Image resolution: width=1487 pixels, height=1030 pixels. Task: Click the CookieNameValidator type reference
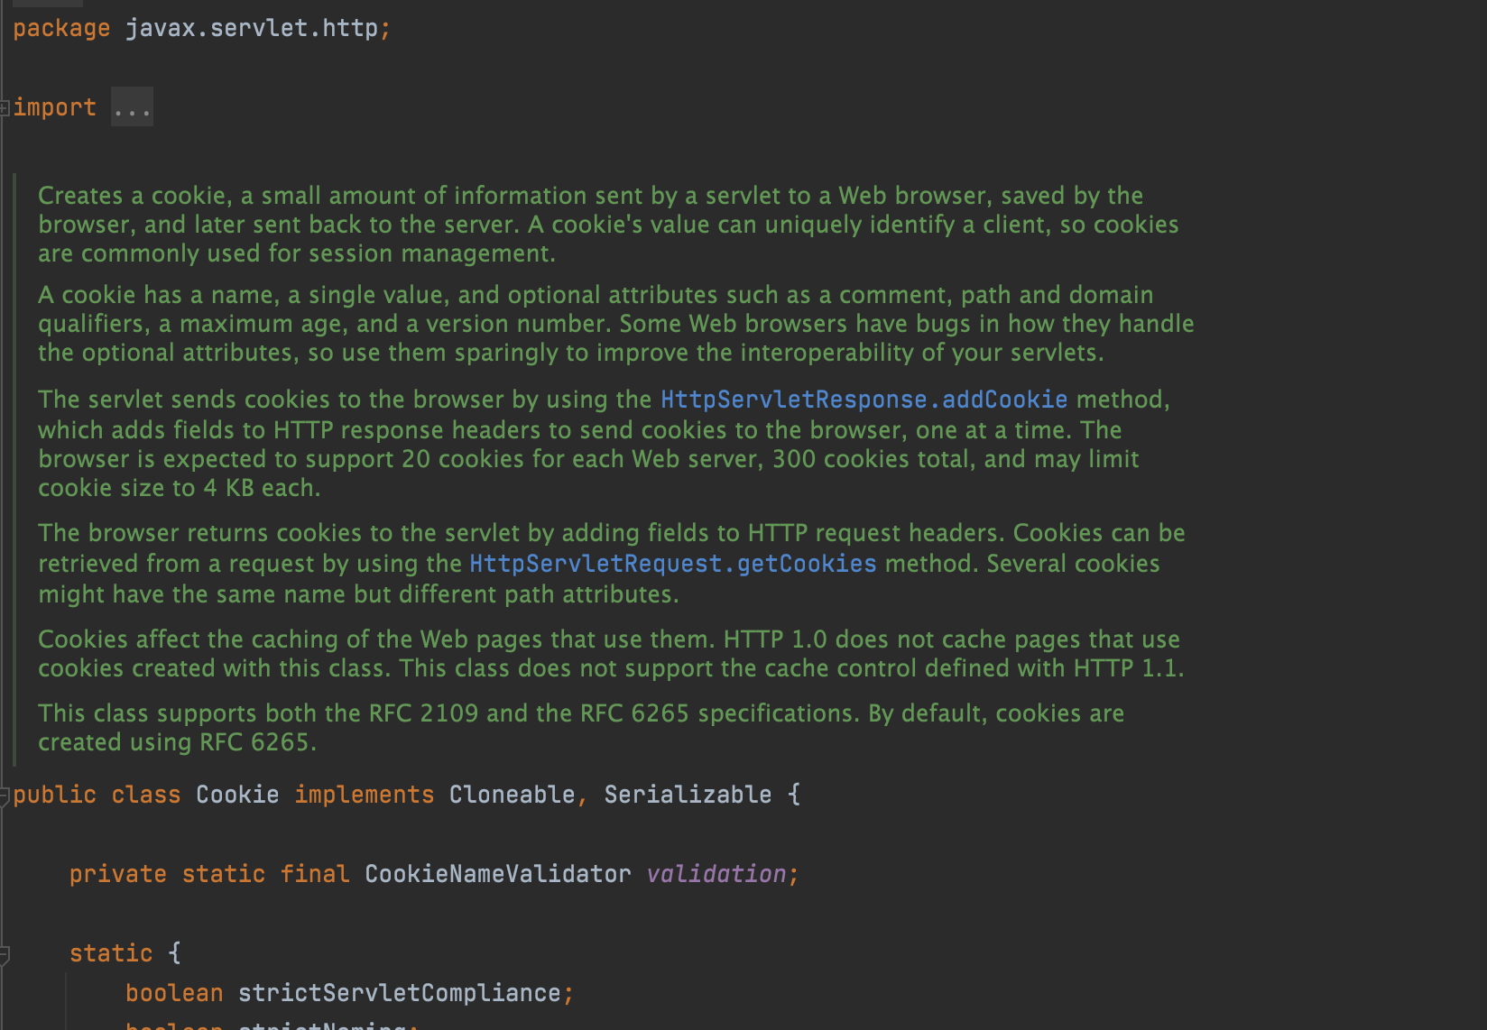click(x=497, y=874)
